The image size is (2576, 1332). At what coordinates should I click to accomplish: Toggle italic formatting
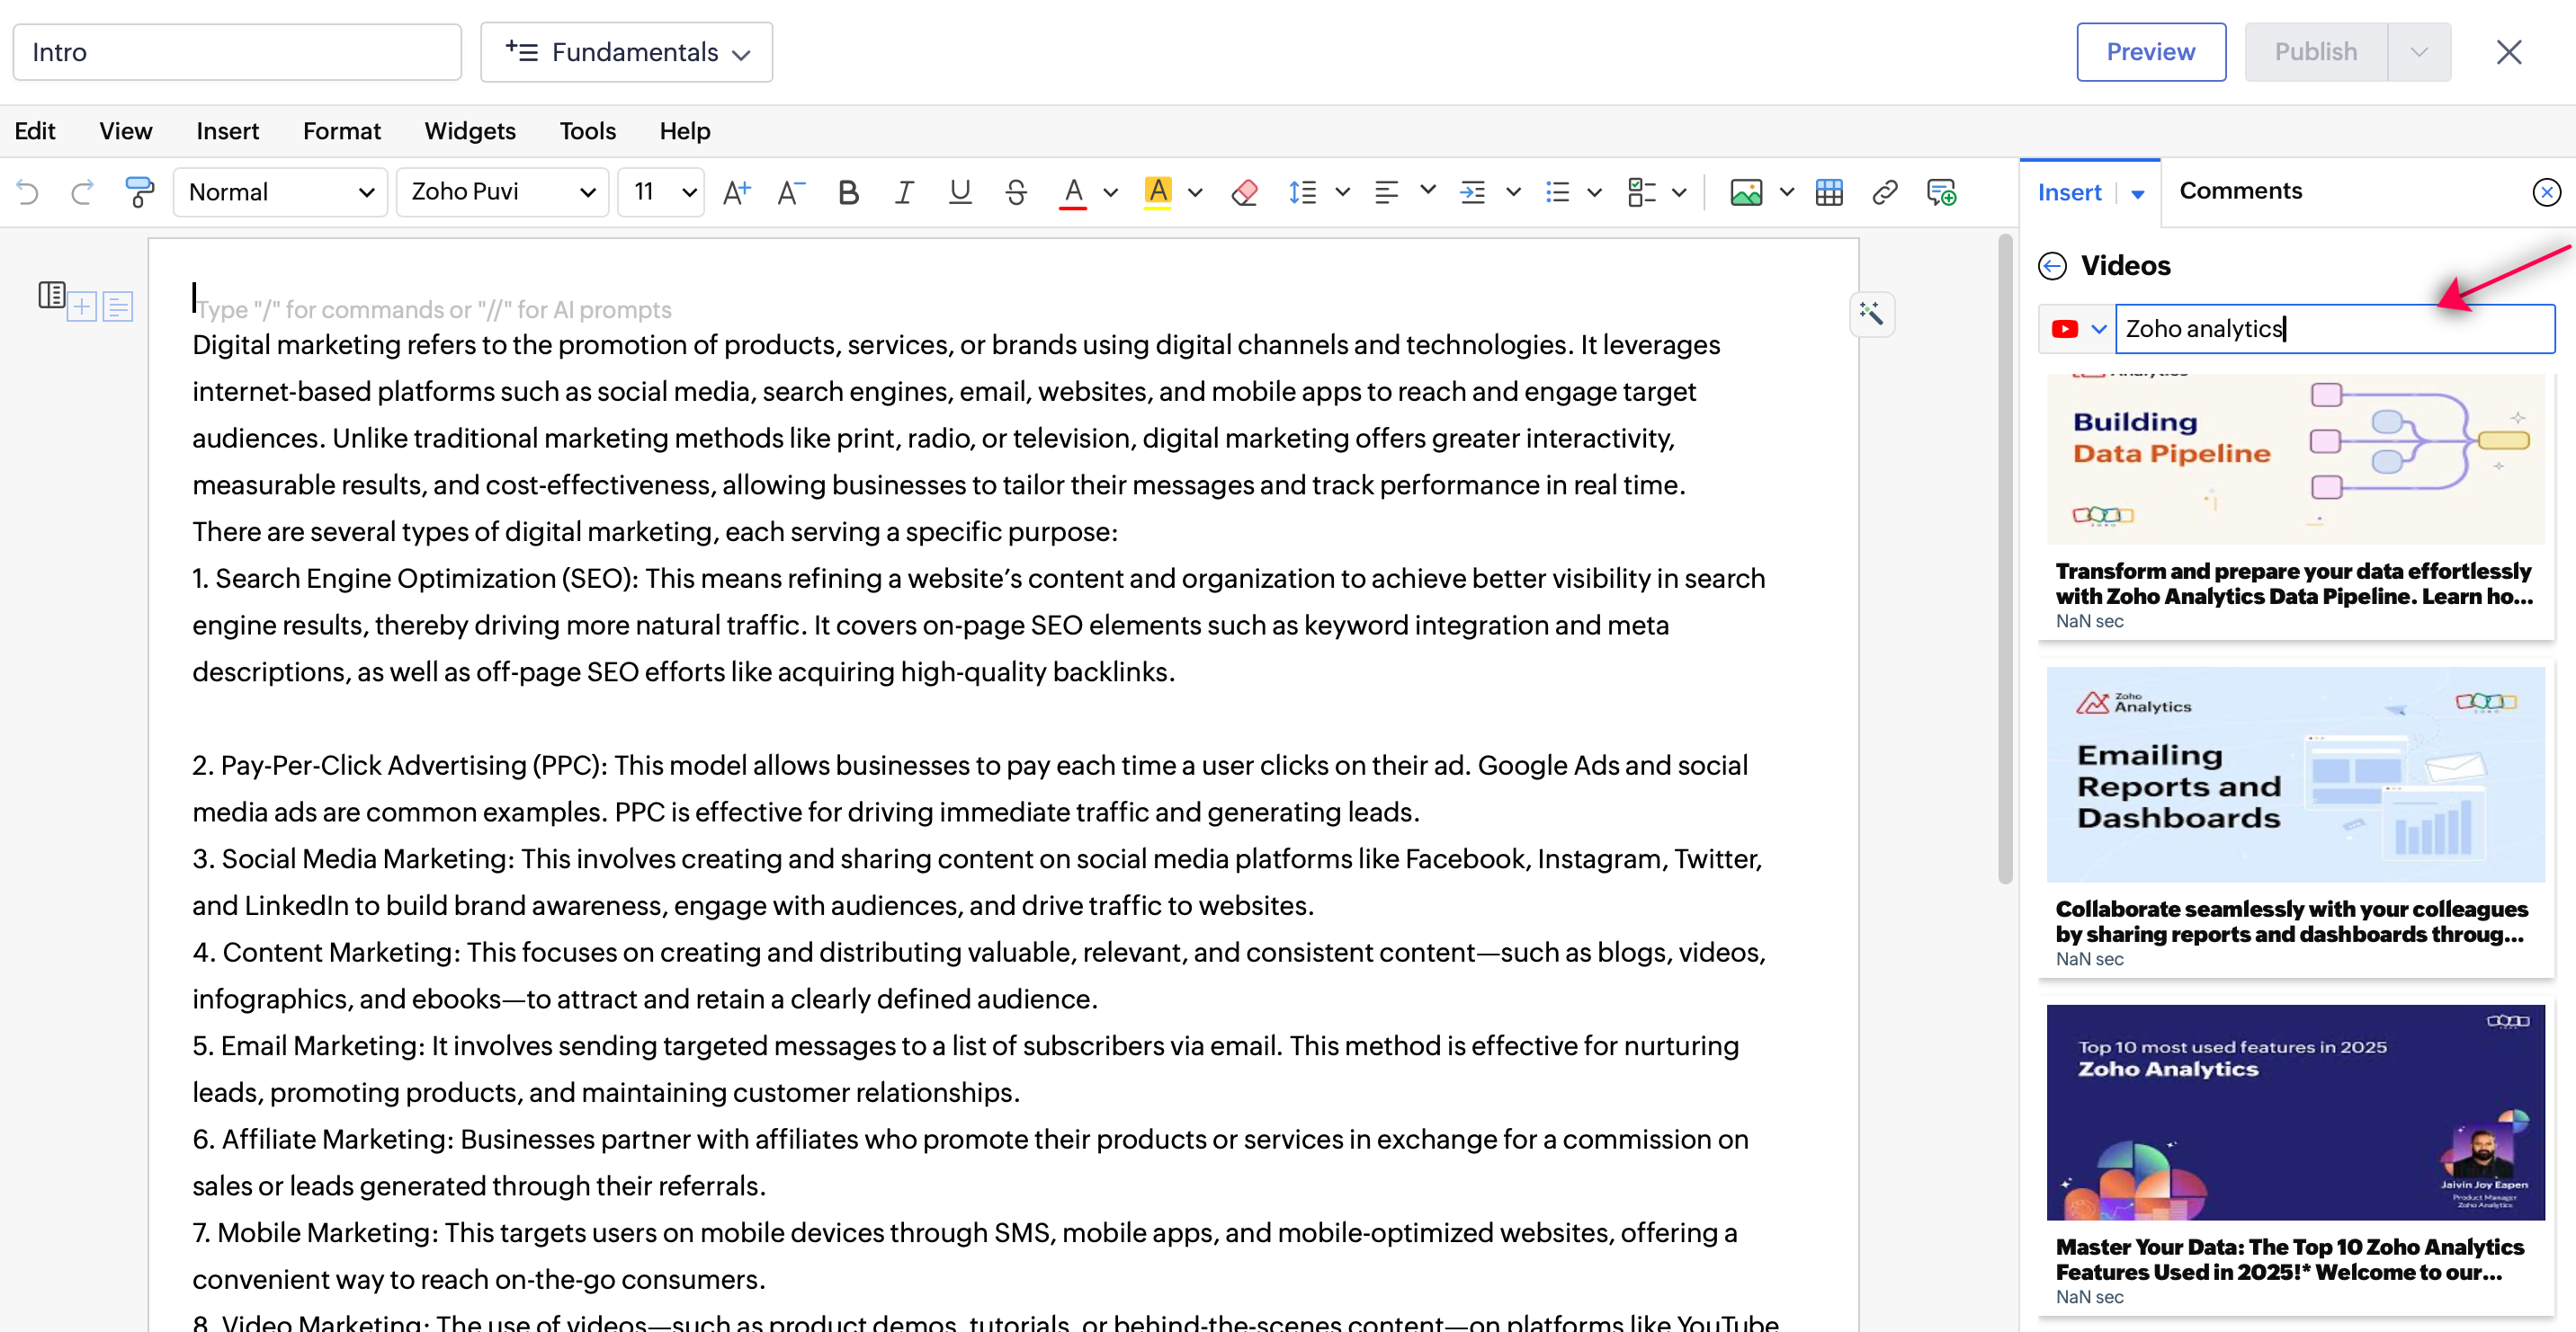point(904,191)
